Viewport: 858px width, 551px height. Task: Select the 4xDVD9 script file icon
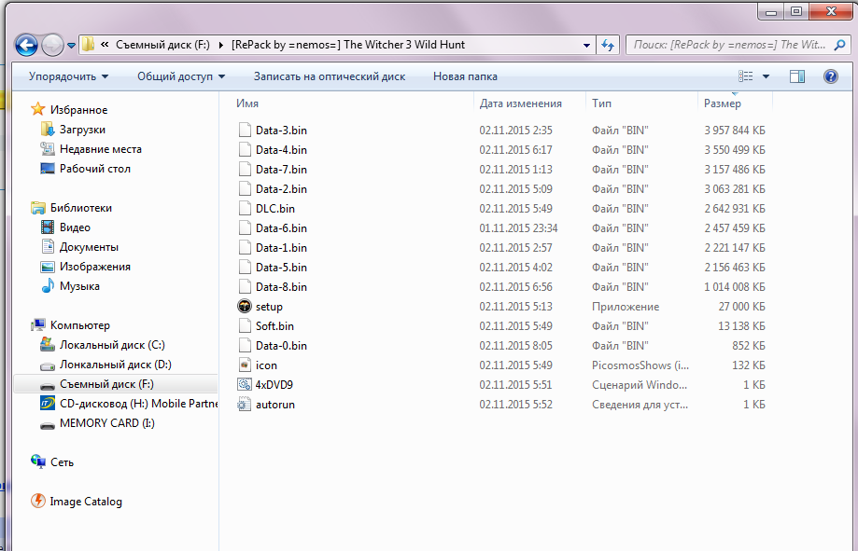[x=244, y=385]
